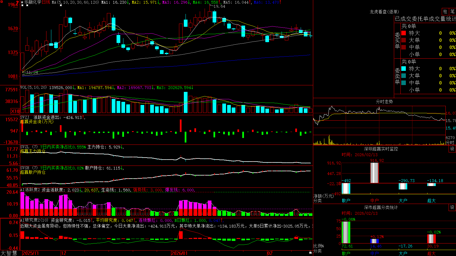Click the MA(5,10,20,30,60,120) indicator label

coord(75,2)
